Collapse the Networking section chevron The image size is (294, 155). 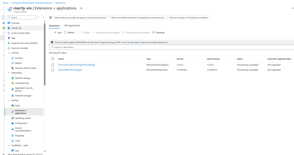click(9, 73)
